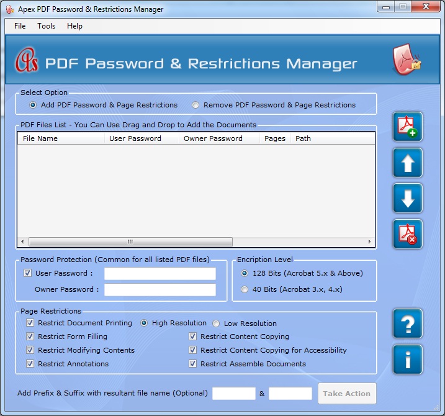Viewport: 445px width, 416px height.
Task: Sort by File Name column header
Action: pos(61,138)
